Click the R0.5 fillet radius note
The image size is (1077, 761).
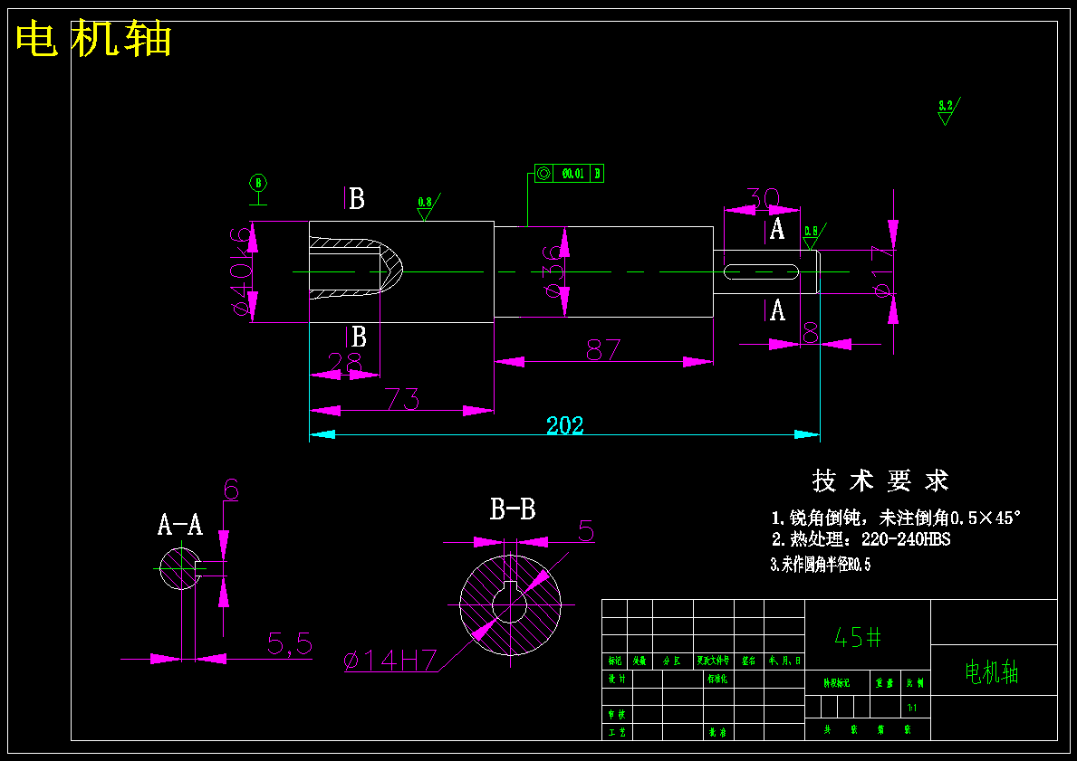pos(821,565)
